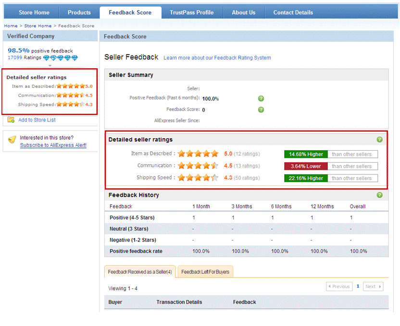
Task: Select Feedback Received as a Seller tab
Action: click(140, 272)
